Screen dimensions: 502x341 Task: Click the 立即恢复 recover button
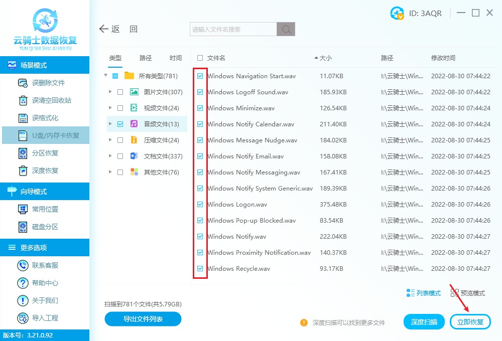tap(470, 321)
